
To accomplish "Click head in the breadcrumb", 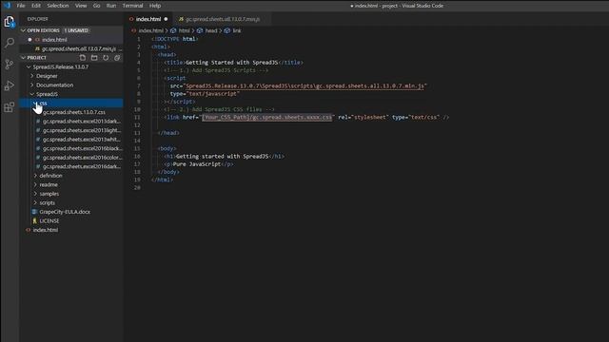I will pyautogui.click(x=211, y=30).
